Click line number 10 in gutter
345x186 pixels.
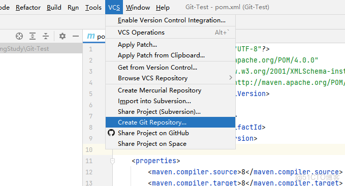(89, 150)
